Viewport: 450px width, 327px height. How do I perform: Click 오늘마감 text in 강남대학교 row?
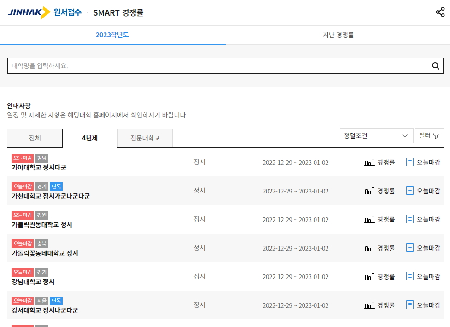(x=428, y=277)
